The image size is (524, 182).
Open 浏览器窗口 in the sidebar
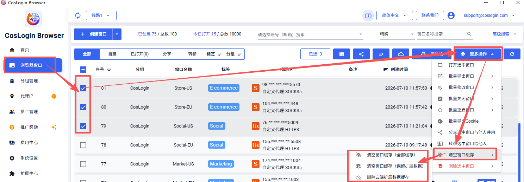coord(33,65)
